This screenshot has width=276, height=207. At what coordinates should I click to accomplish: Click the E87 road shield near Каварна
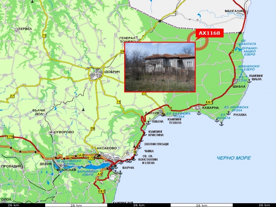[209, 102]
